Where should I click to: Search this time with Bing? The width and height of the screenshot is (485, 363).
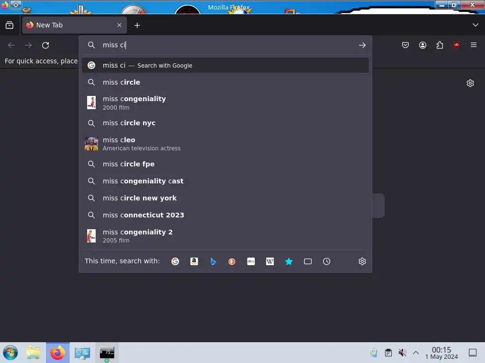click(213, 261)
